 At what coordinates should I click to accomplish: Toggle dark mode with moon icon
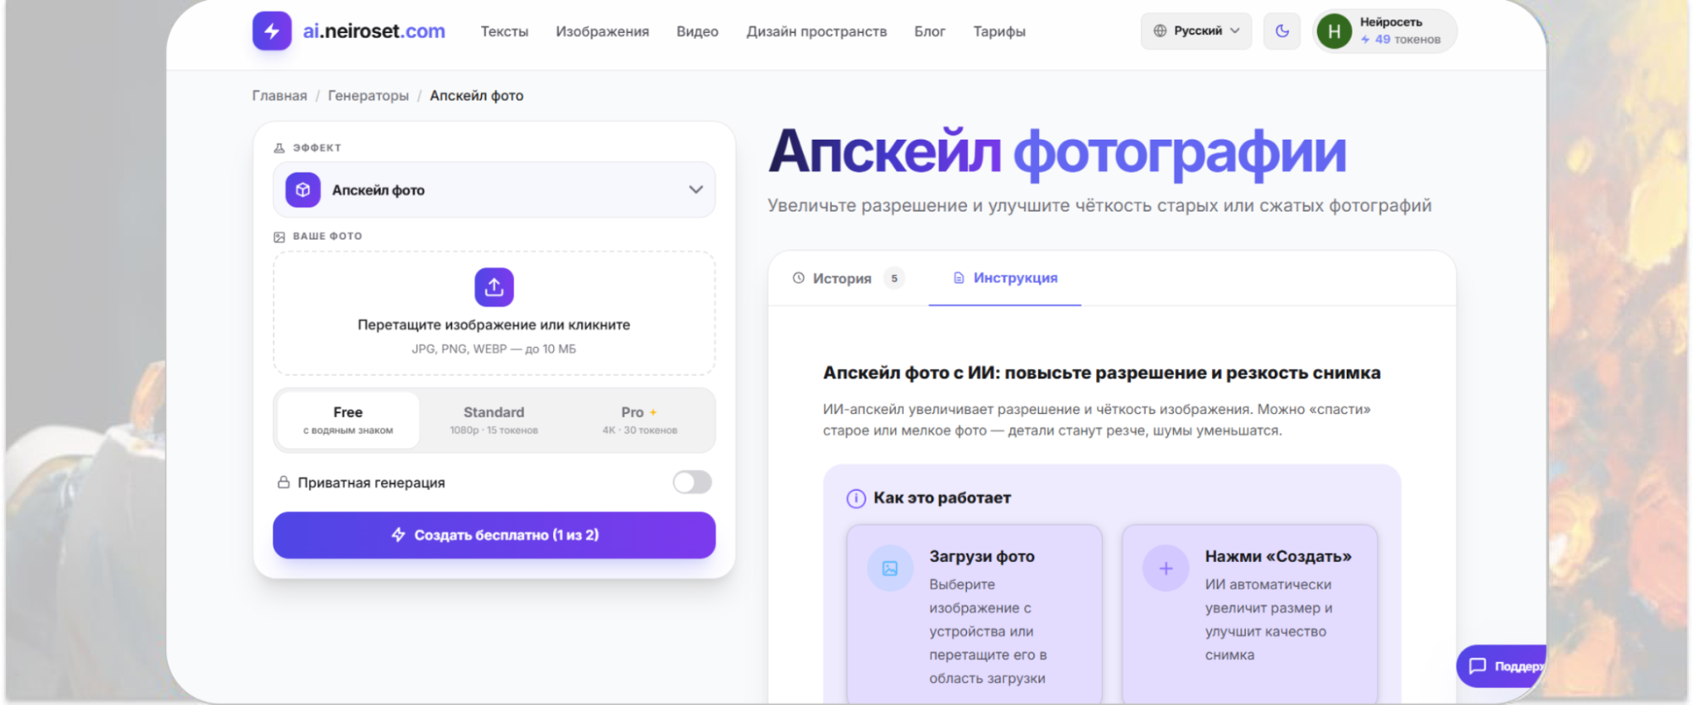pyautogui.click(x=1282, y=31)
